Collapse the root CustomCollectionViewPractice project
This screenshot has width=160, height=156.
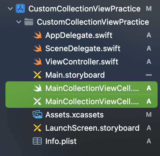[10, 8]
